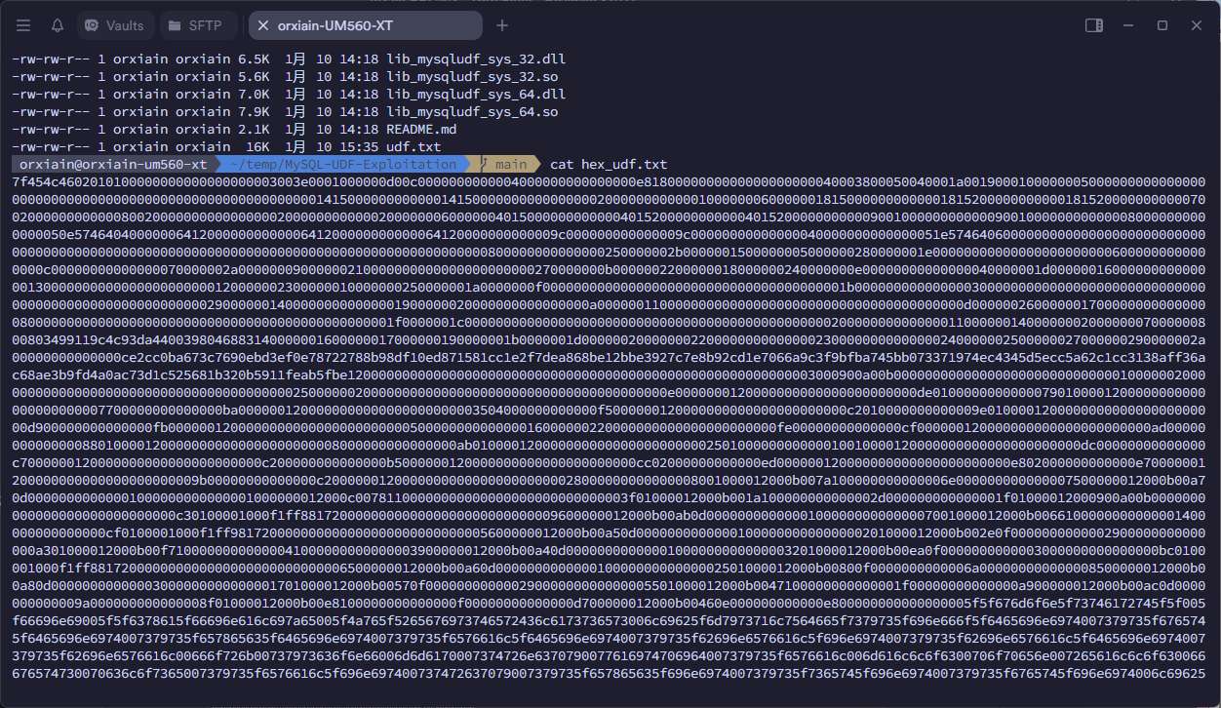The image size is (1221, 708).
Task: Click the orxiain@orxiain-um560-xt prompt segment
Action: (x=113, y=165)
